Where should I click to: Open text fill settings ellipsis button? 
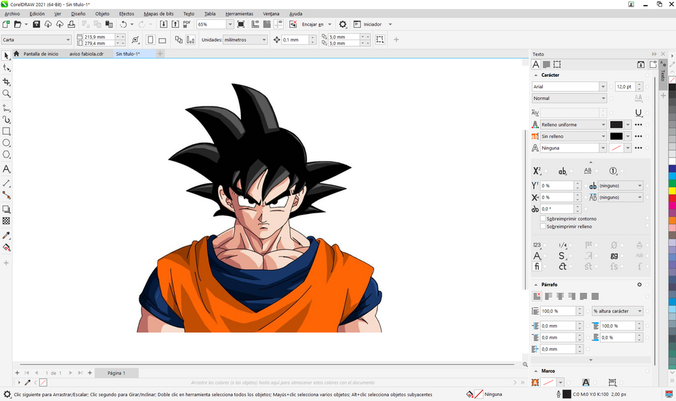coord(638,124)
